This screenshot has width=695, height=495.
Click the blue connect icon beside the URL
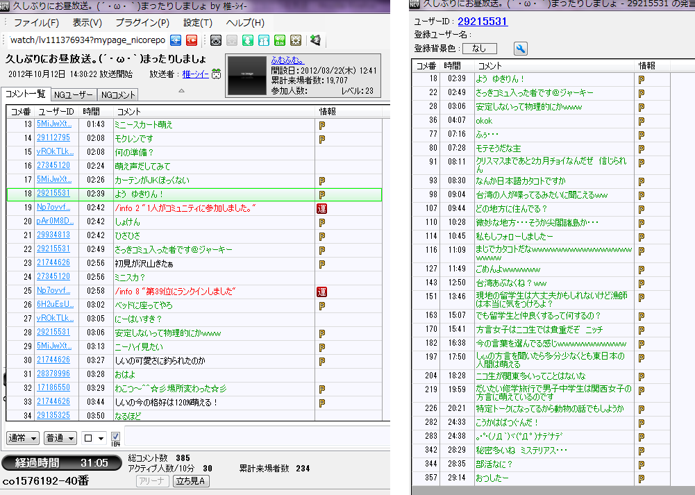pyautogui.click(x=176, y=40)
